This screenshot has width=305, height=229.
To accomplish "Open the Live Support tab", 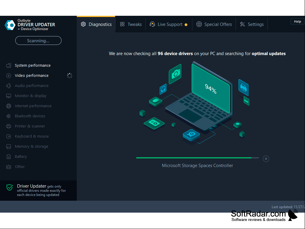I will (169, 24).
